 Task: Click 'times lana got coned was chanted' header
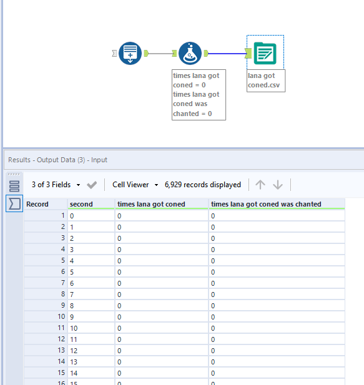pos(277,204)
